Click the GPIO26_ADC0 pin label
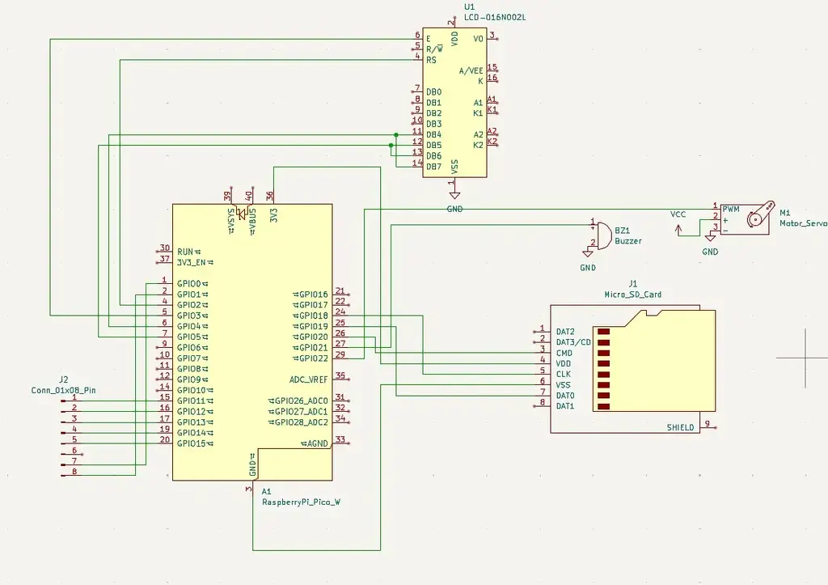This screenshot has width=828, height=585. click(x=302, y=401)
